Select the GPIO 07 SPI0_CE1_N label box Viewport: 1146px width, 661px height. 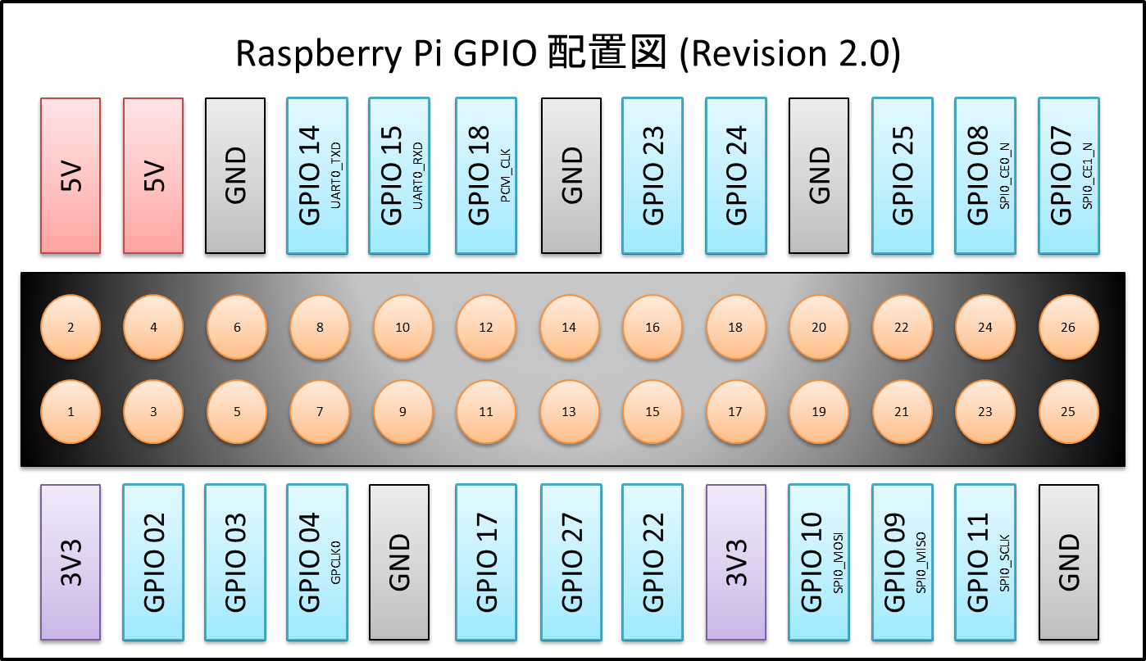[x=1069, y=175]
